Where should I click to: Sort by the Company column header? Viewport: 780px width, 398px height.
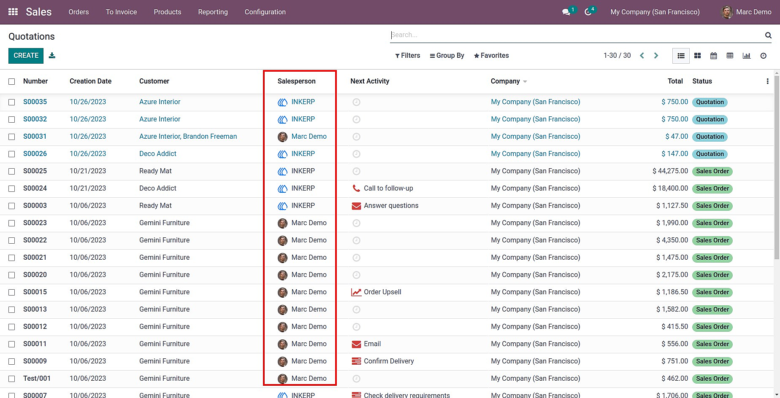(505, 81)
